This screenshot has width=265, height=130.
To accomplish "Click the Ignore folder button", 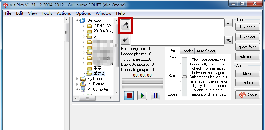I will [x=248, y=47].
